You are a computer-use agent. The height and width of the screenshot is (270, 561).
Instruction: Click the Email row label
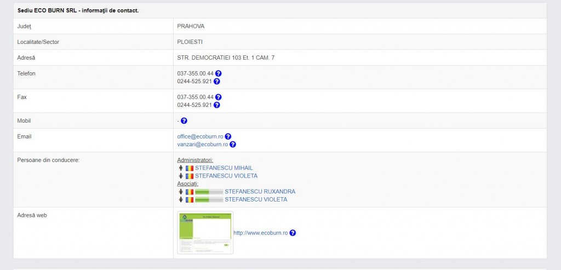[x=24, y=136]
